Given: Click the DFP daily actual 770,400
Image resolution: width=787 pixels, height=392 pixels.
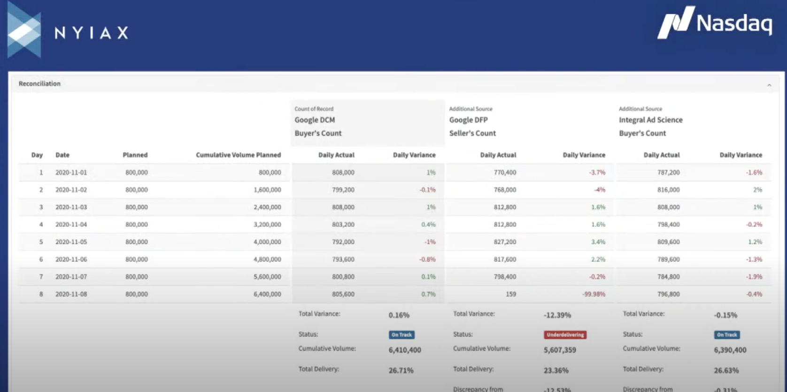Looking at the screenshot, I should (505, 173).
